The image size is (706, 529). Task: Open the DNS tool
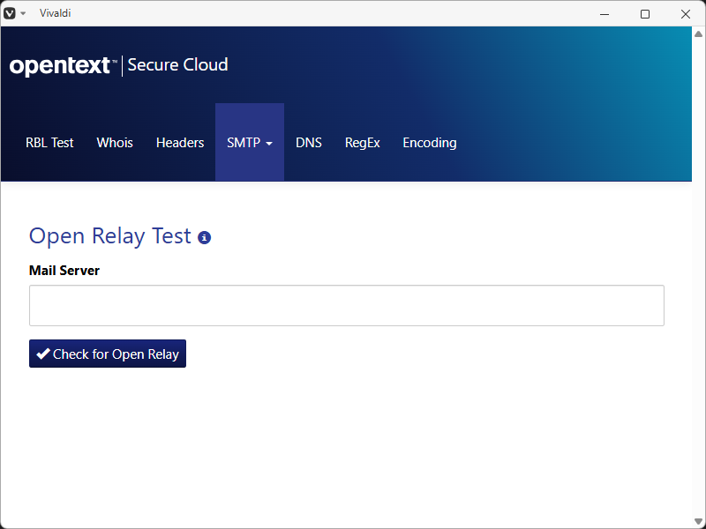pos(309,143)
